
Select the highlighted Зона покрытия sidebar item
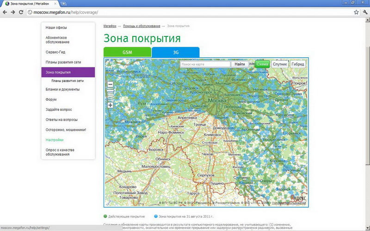pos(68,72)
